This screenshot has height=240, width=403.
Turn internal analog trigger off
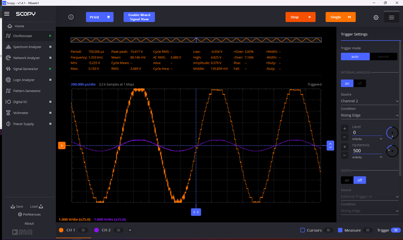click(360, 83)
